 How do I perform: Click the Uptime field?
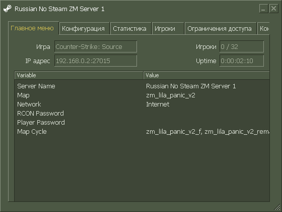(242, 61)
